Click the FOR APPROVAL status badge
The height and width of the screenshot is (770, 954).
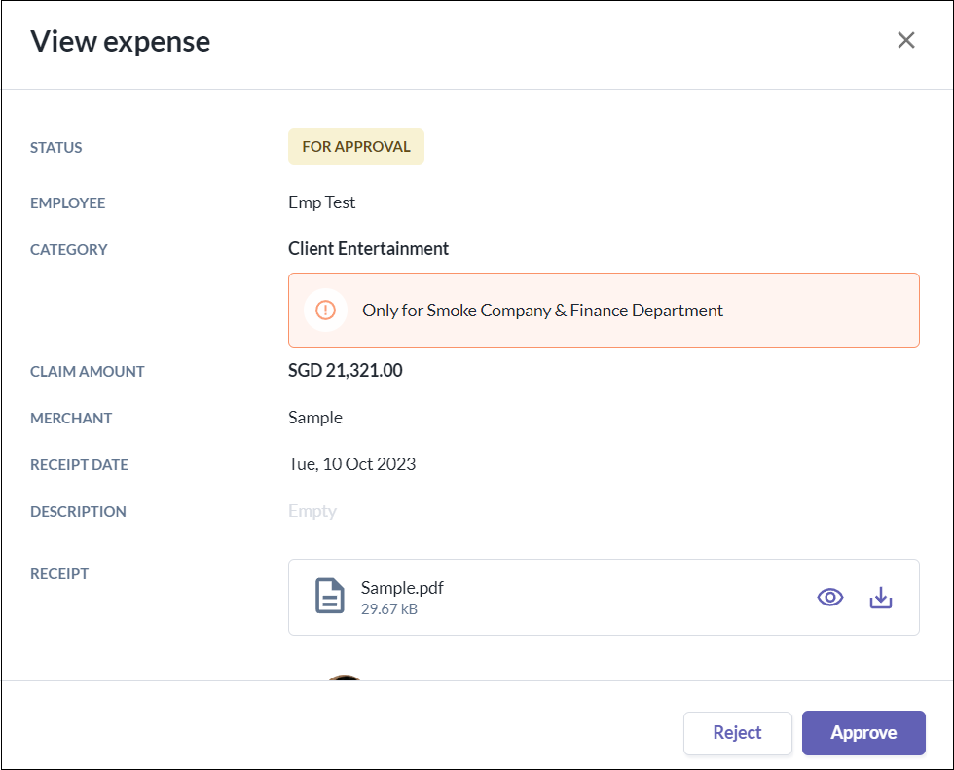pyautogui.click(x=356, y=147)
